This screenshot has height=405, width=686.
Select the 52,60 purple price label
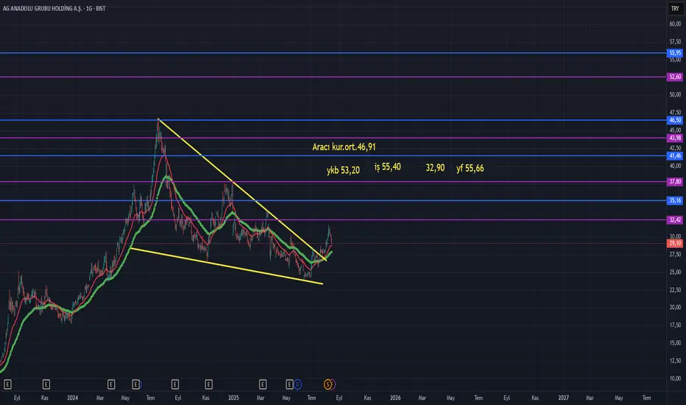675,77
